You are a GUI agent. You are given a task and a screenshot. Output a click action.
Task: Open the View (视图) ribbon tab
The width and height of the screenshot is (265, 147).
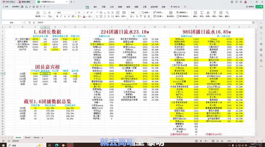[136, 7]
